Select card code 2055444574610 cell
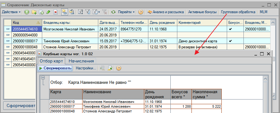 coord(27,29)
